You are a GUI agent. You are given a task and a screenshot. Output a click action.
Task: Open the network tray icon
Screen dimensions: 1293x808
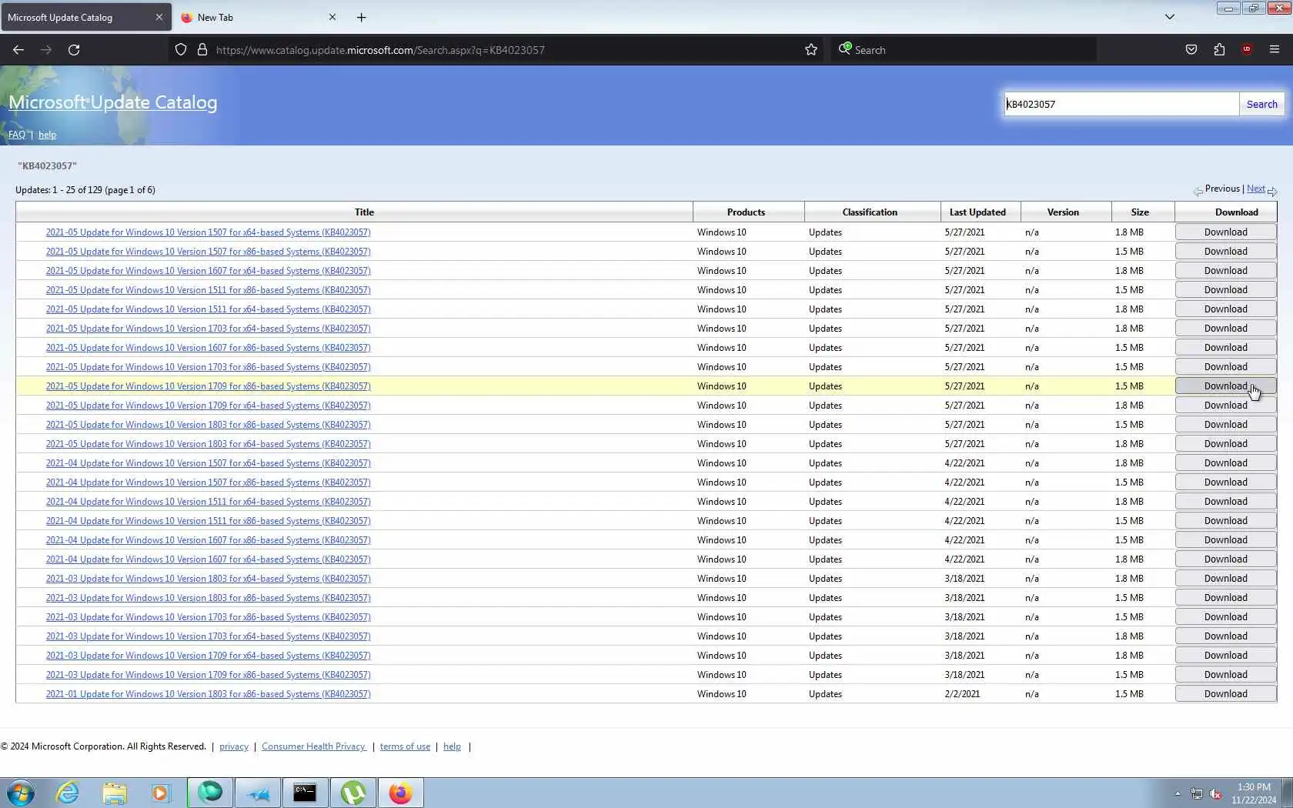tap(1197, 793)
